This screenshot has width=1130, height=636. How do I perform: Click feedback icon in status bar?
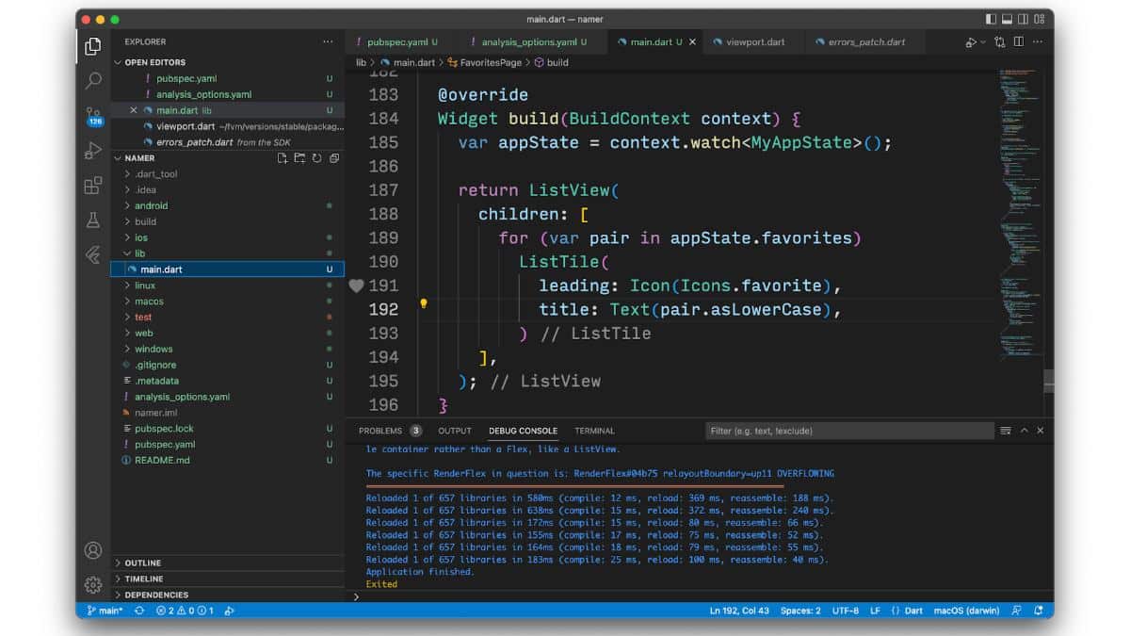click(x=1016, y=611)
